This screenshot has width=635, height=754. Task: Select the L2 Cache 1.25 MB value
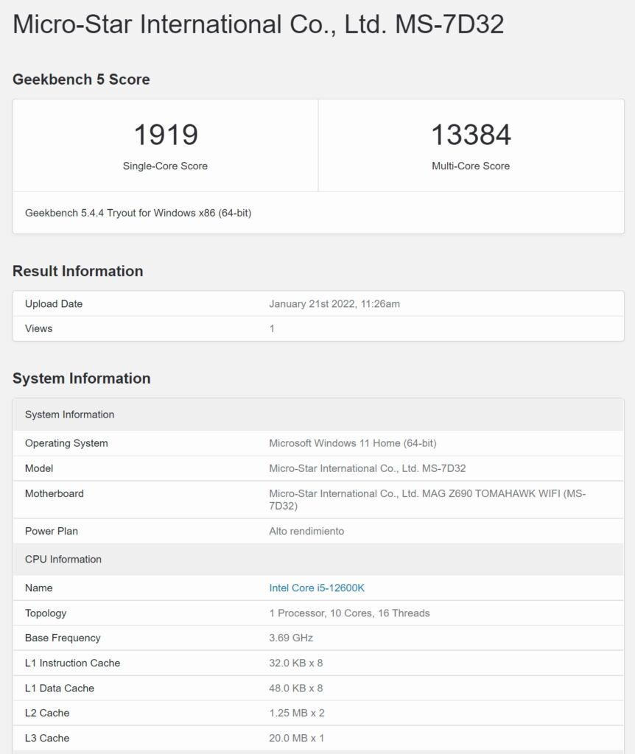point(296,713)
